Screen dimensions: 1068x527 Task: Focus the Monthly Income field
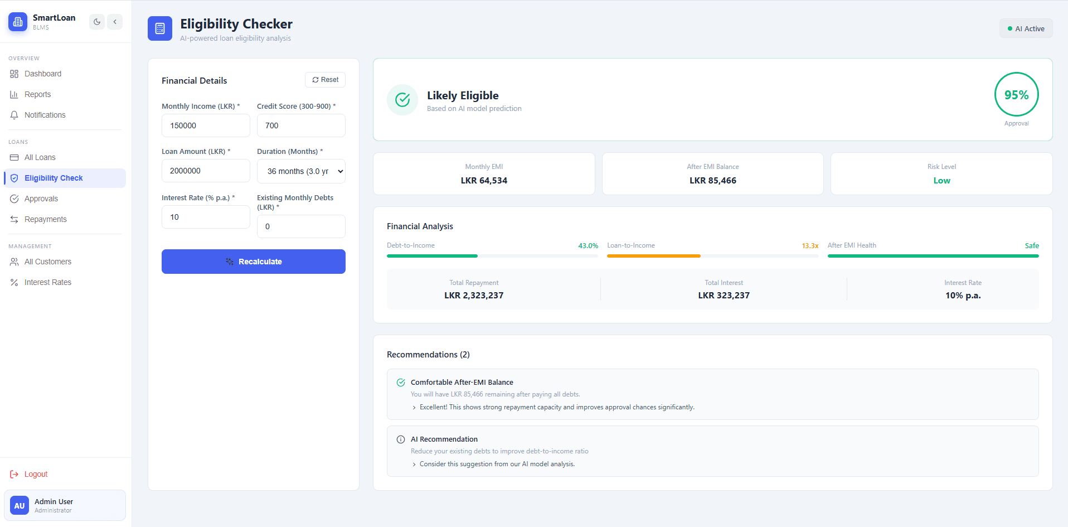206,125
